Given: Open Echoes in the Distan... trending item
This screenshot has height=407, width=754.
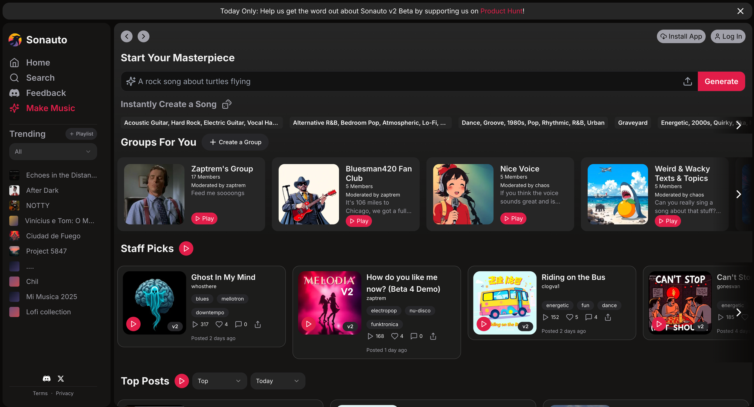Looking at the screenshot, I should pos(53,175).
